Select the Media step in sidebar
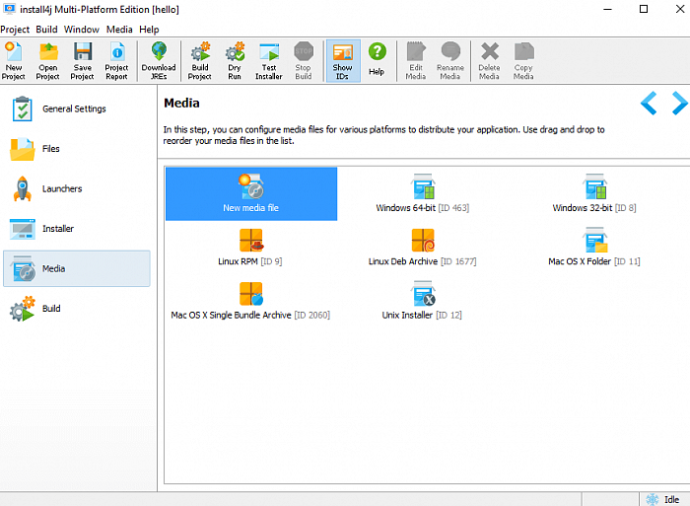The height and width of the screenshot is (506, 690). (77, 268)
